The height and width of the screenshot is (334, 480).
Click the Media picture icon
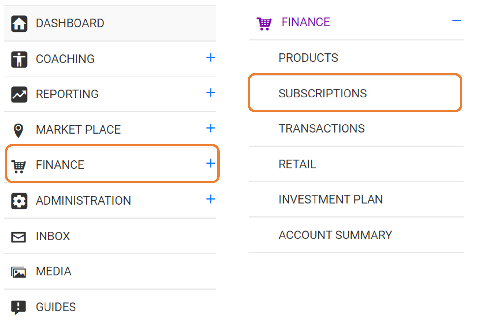point(18,272)
